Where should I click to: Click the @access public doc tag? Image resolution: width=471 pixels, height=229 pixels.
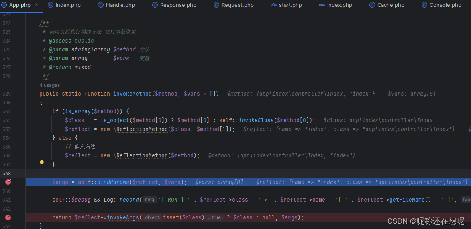click(71, 41)
